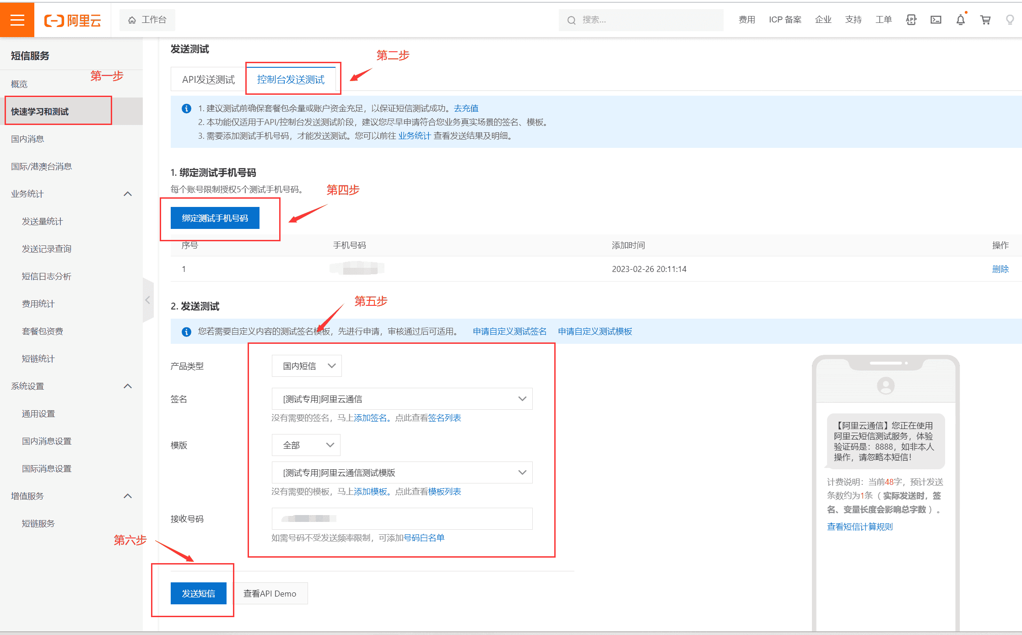Screen dimensions: 1022x635
Task: Click 查看API Demo button
Action: (x=270, y=593)
